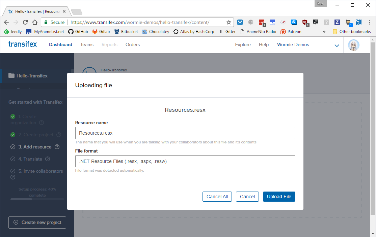Click the gray umbrella extension icon
The width and height of the screenshot is (376, 237).
(326, 22)
